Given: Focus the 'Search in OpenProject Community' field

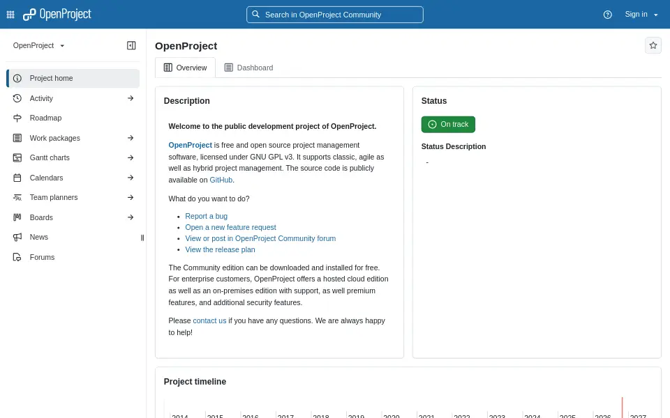Looking at the screenshot, I should (x=335, y=15).
